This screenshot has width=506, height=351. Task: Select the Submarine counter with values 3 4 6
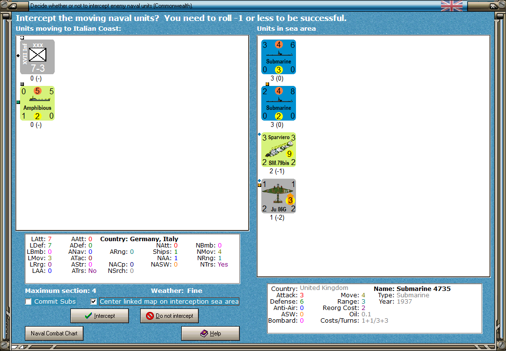point(278,57)
